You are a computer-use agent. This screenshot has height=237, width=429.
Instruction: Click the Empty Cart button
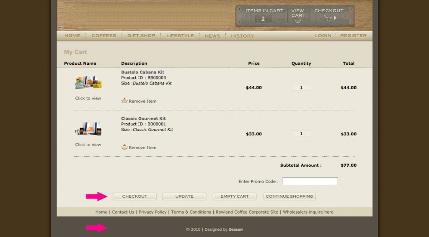coord(235,196)
